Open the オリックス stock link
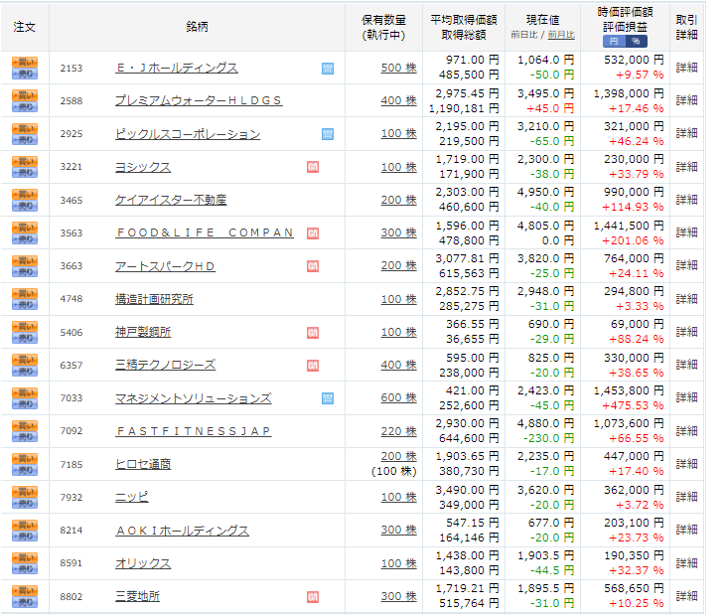Screen dimensions: 726x615 pos(143,563)
